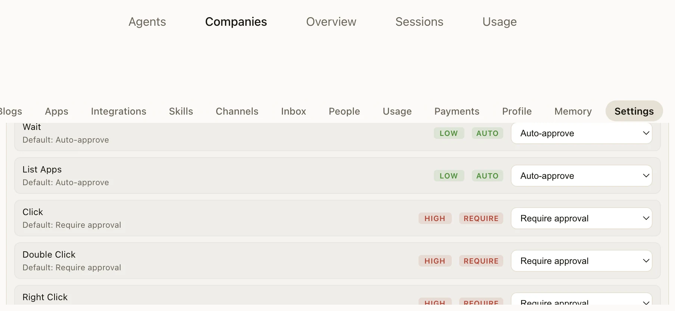Image resolution: width=675 pixels, height=311 pixels.
Task: Click the REQUIRE badge in Click row
Action: [x=481, y=218]
